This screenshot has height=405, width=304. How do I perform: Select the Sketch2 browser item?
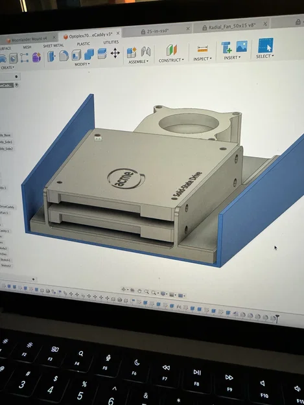tap(6, 265)
